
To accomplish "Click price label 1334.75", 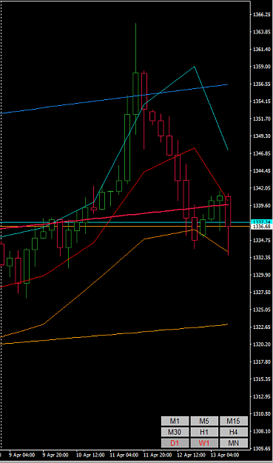I will [x=262, y=240].
